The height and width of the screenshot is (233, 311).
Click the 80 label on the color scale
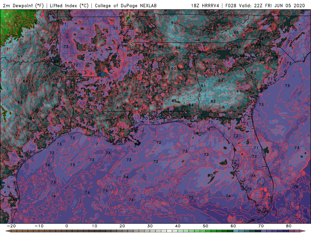tap(289, 226)
